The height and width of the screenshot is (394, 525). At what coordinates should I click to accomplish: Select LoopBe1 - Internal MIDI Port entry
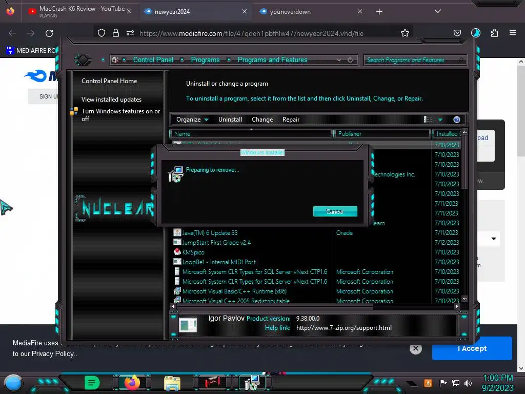coord(219,262)
